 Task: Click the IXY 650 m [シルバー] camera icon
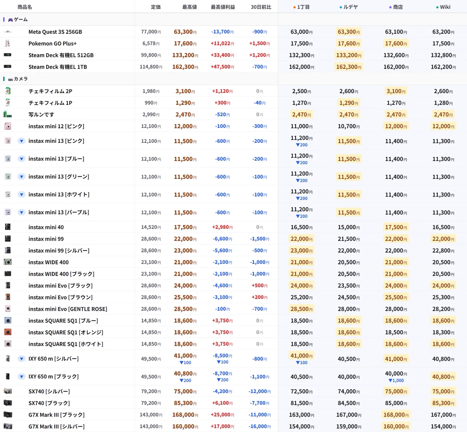coord(8,359)
